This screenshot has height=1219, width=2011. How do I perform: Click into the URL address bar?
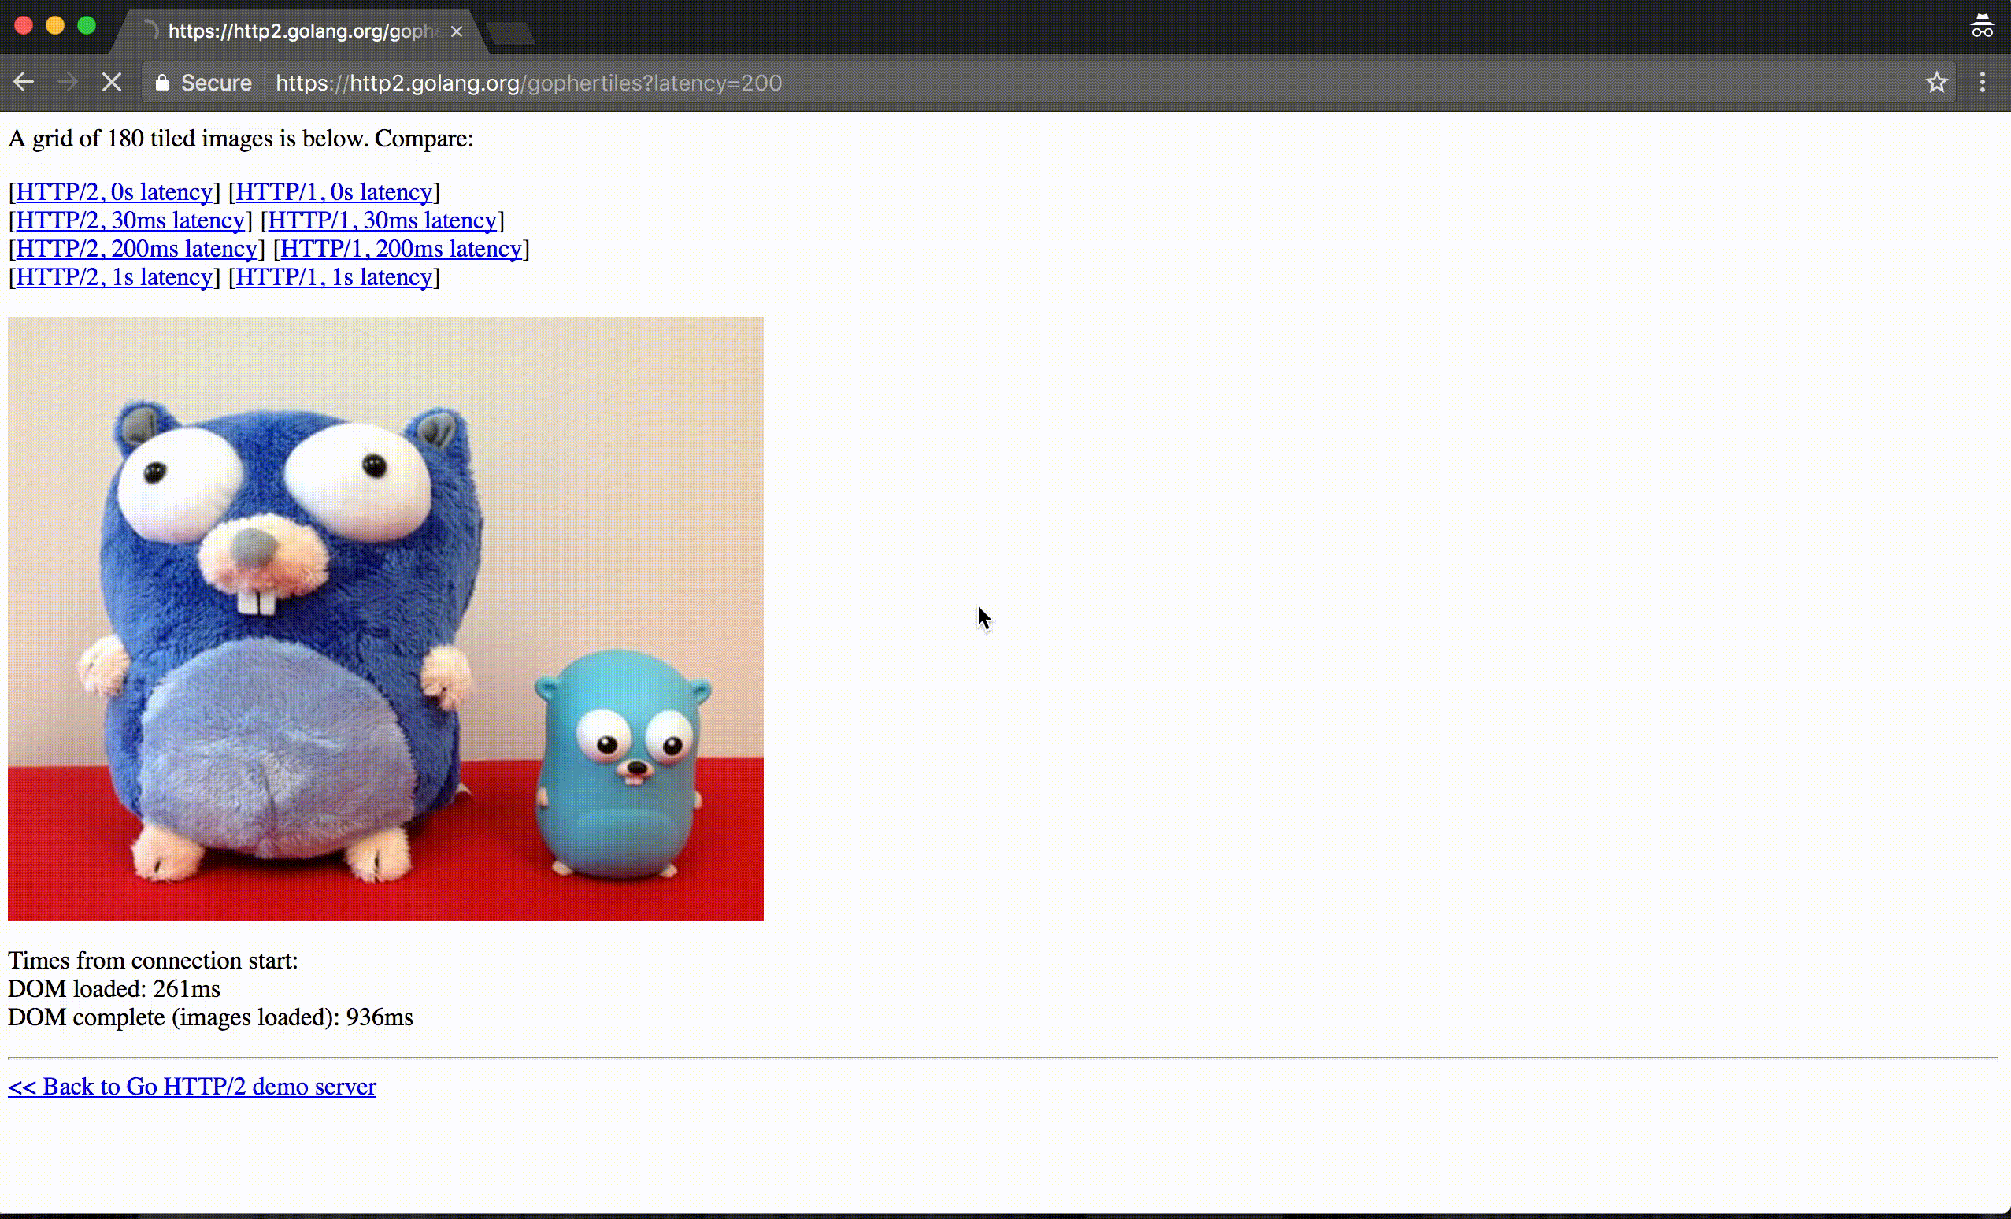(980, 83)
